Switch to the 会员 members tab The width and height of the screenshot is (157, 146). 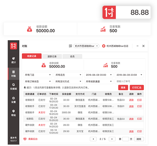72,56
